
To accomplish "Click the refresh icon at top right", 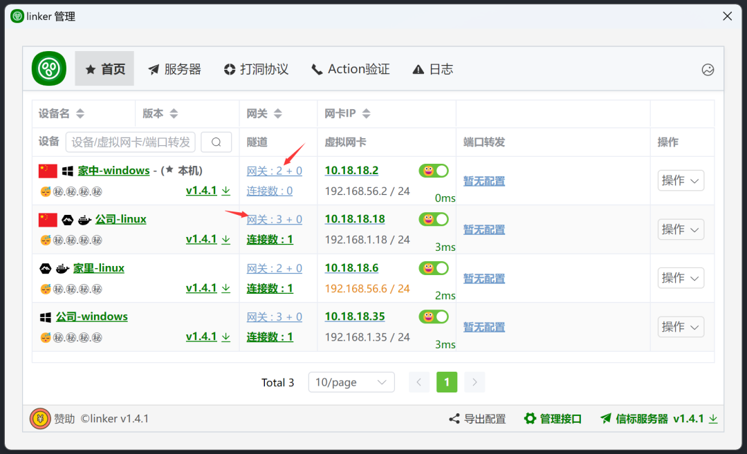I will (x=708, y=70).
